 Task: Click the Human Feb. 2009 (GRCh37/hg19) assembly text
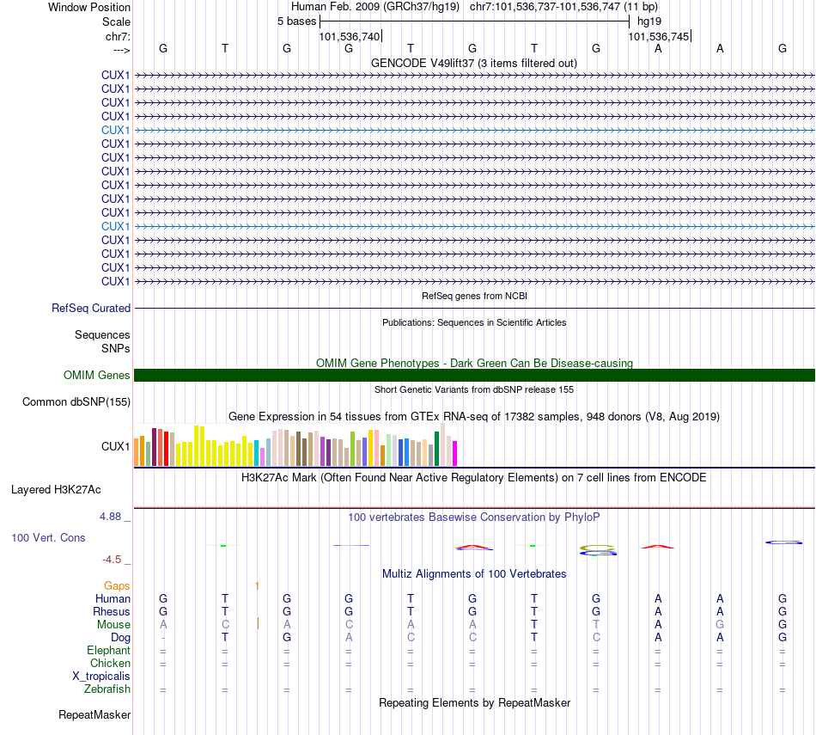(375, 7)
